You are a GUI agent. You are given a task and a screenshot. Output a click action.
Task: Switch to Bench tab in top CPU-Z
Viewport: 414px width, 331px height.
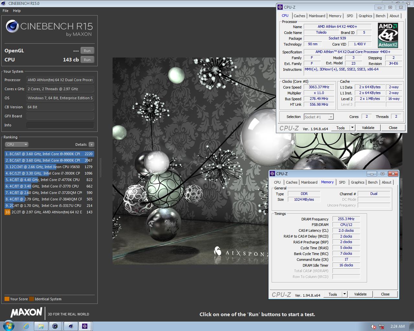point(380,16)
